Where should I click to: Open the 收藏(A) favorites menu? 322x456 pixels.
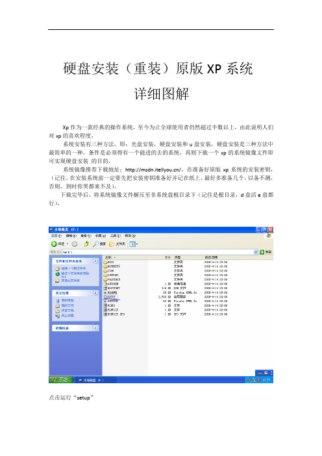(x=101, y=236)
